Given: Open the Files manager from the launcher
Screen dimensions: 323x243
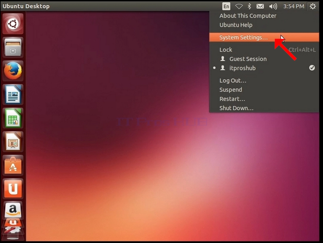Looking at the screenshot, I should point(13,47).
